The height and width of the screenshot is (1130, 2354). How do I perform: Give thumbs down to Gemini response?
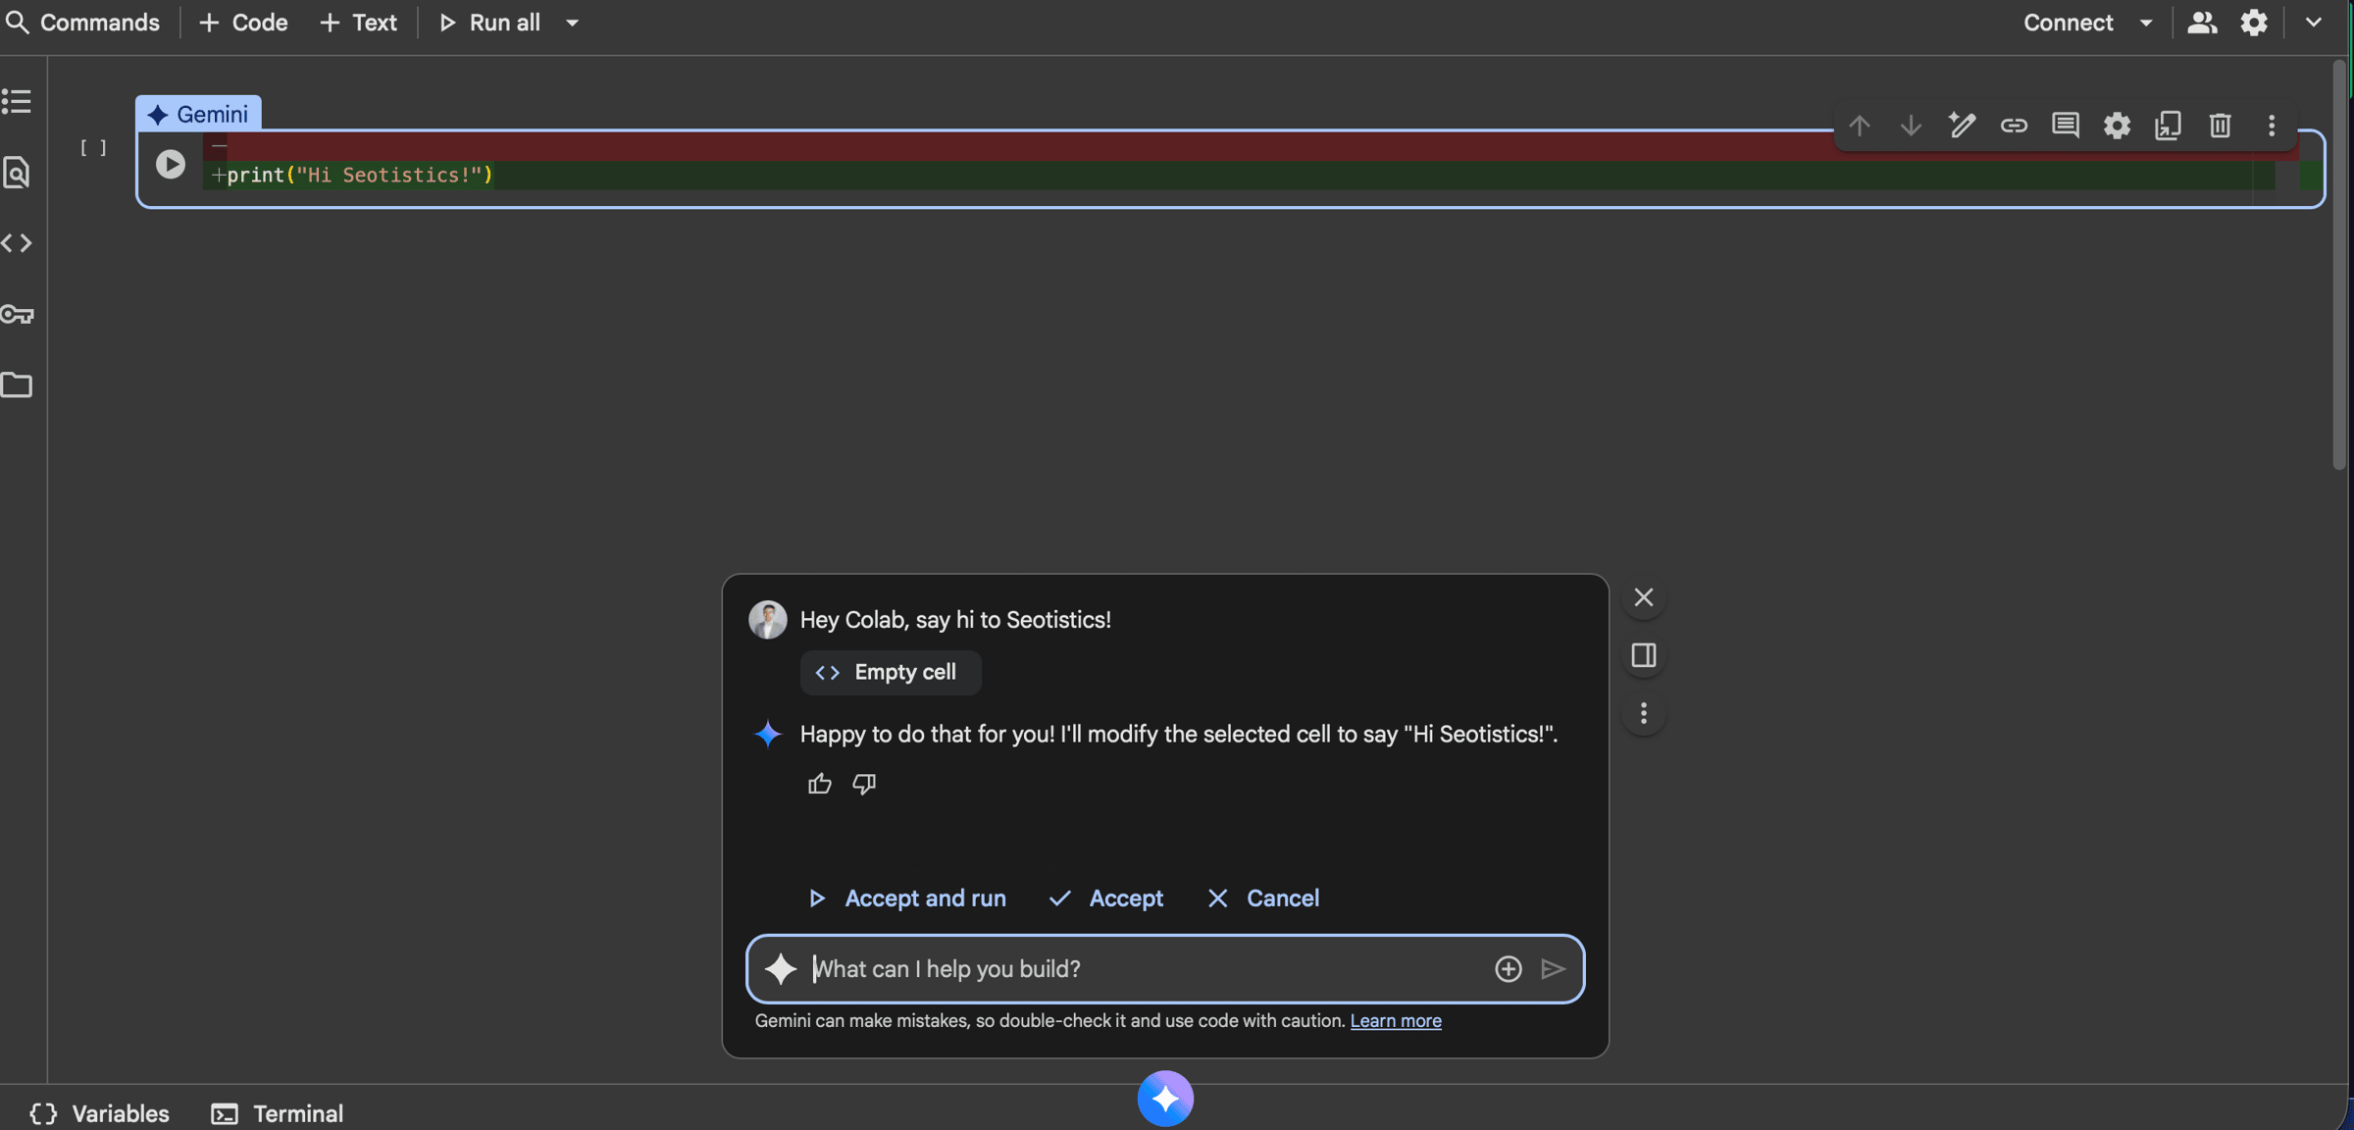(864, 784)
